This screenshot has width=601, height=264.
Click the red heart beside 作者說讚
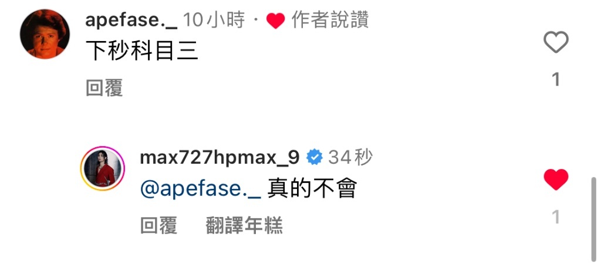[276, 21]
